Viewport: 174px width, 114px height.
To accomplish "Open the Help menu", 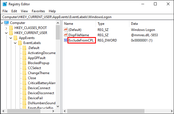I will 52,11.
